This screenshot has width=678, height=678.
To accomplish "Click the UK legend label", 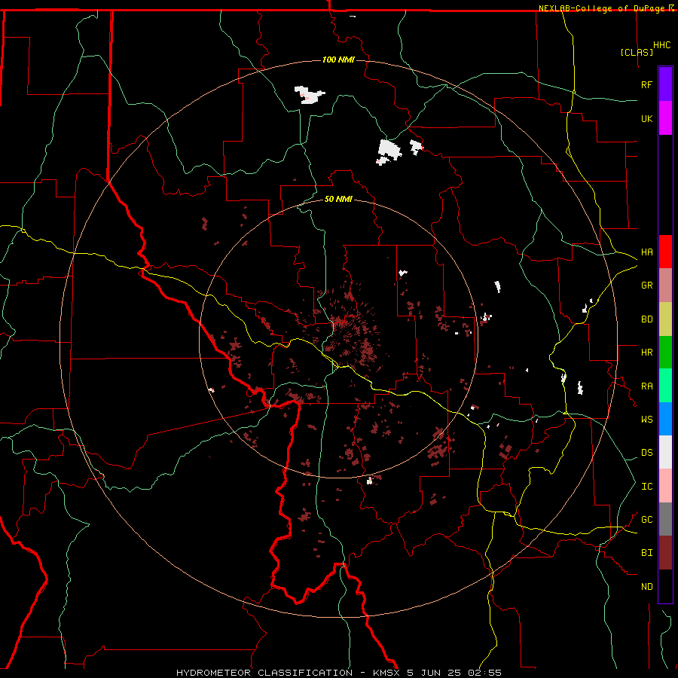I will click(646, 118).
